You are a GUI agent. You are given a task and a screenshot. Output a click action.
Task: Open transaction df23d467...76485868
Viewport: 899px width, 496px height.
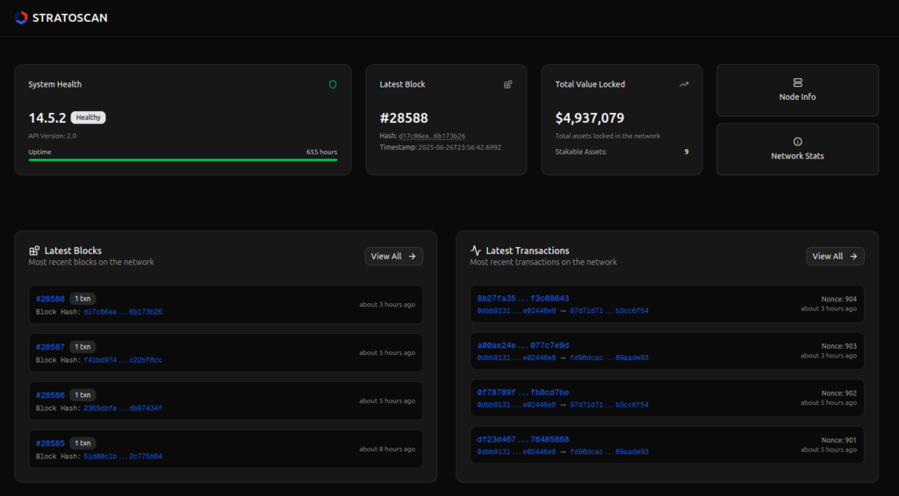522,440
